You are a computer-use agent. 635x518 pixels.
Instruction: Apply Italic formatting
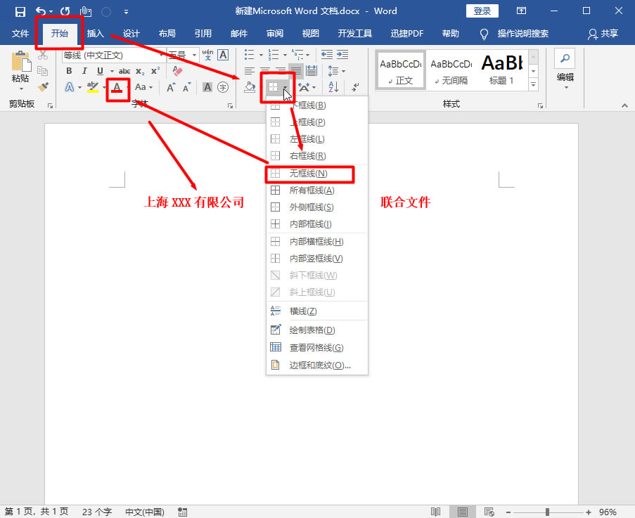[x=84, y=70]
